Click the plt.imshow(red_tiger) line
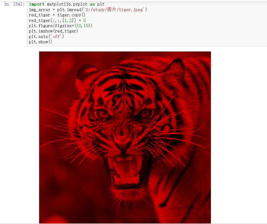267x224 pixels. [x=53, y=31]
